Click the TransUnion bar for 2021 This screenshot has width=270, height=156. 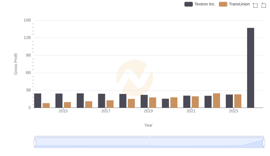click(195, 102)
